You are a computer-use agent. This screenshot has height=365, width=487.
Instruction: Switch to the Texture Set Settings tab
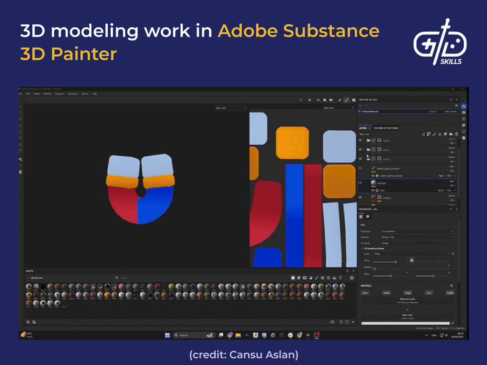click(386, 128)
